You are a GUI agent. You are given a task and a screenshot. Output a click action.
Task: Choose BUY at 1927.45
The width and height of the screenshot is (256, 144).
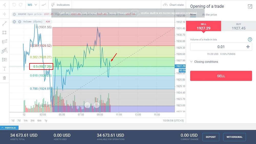tap(239, 26)
